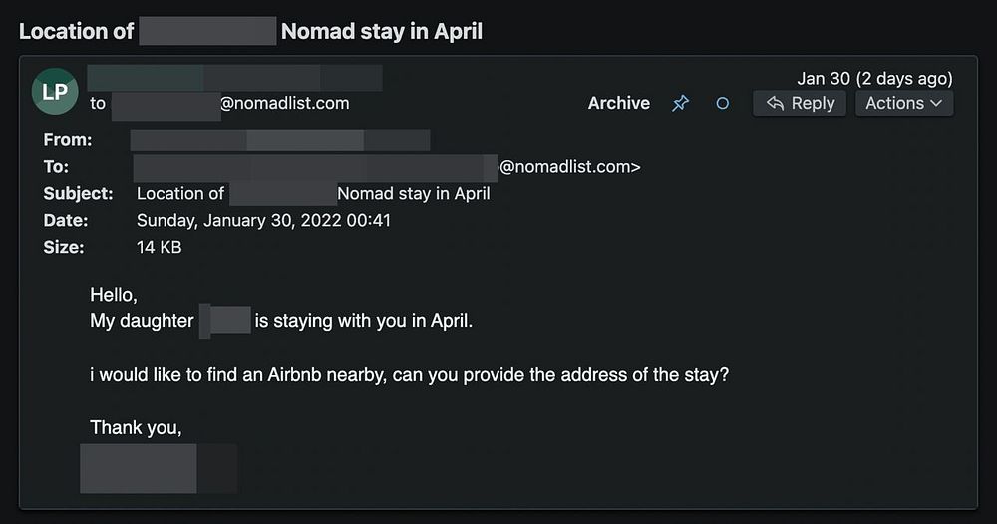Toggle the unread circle indicator

pos(723,103)
